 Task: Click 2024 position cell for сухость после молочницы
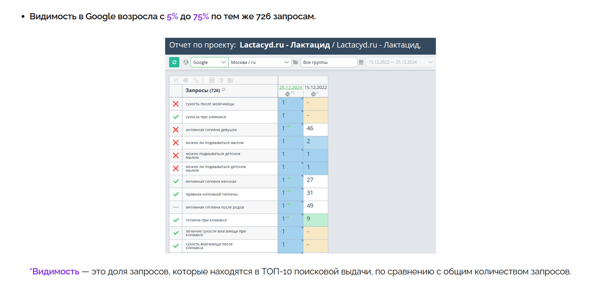[x=291, y=104]
